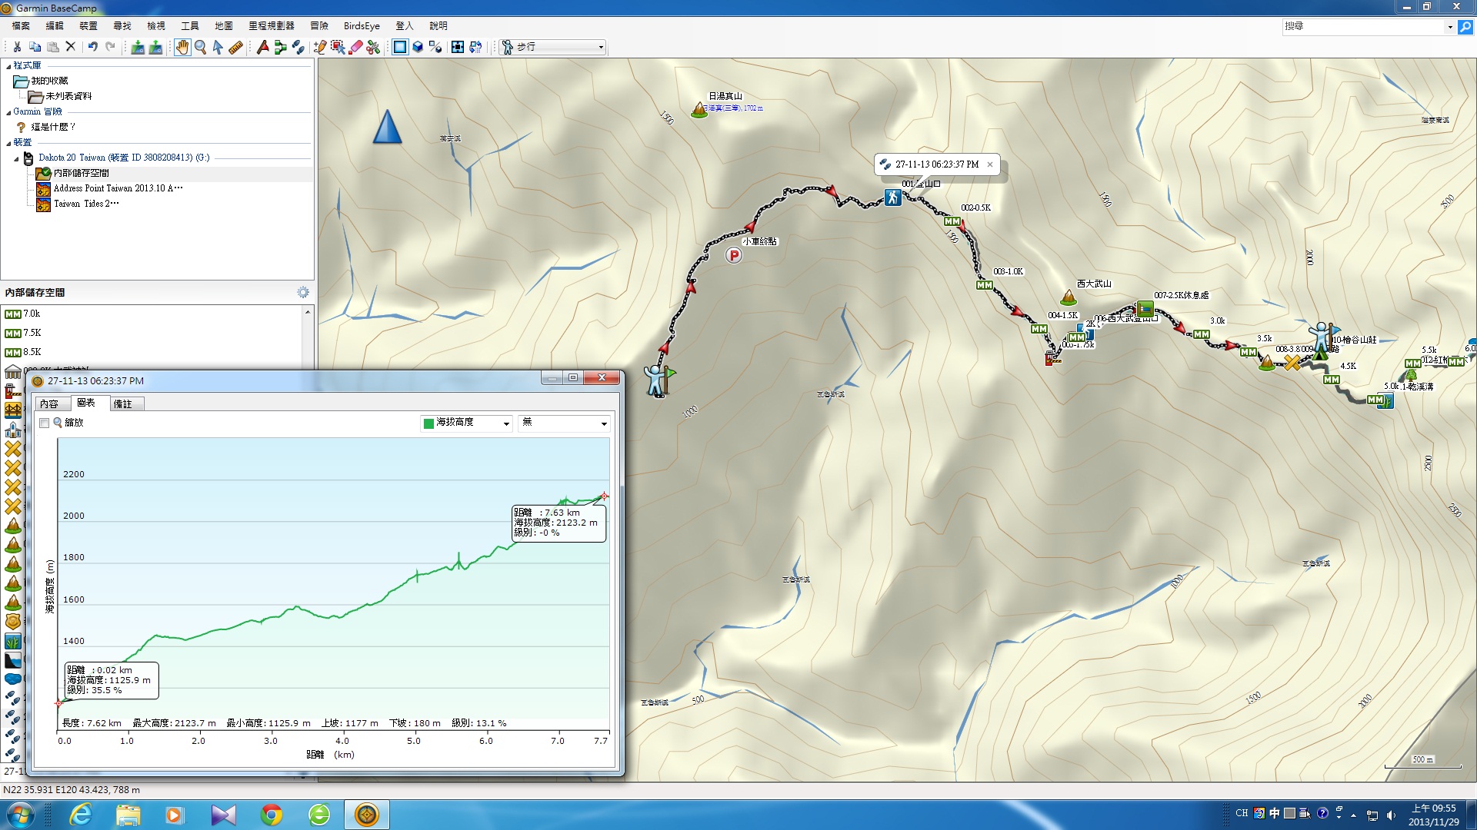Pick the new waypoint flag tool
This screenshot has width=1477, height=830.
pyautogui.click(x=263, y=47)
